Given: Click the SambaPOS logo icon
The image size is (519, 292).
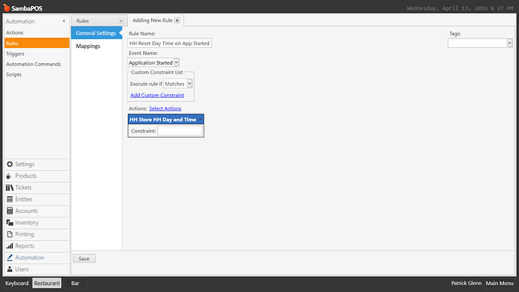Looking at the screenshot, I should [x=7, y=8].
